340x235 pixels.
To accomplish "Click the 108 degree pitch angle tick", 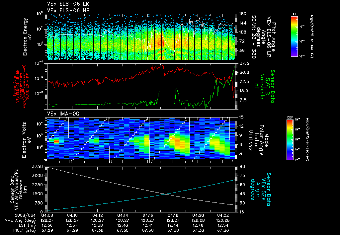I will (x=243, y=32).
